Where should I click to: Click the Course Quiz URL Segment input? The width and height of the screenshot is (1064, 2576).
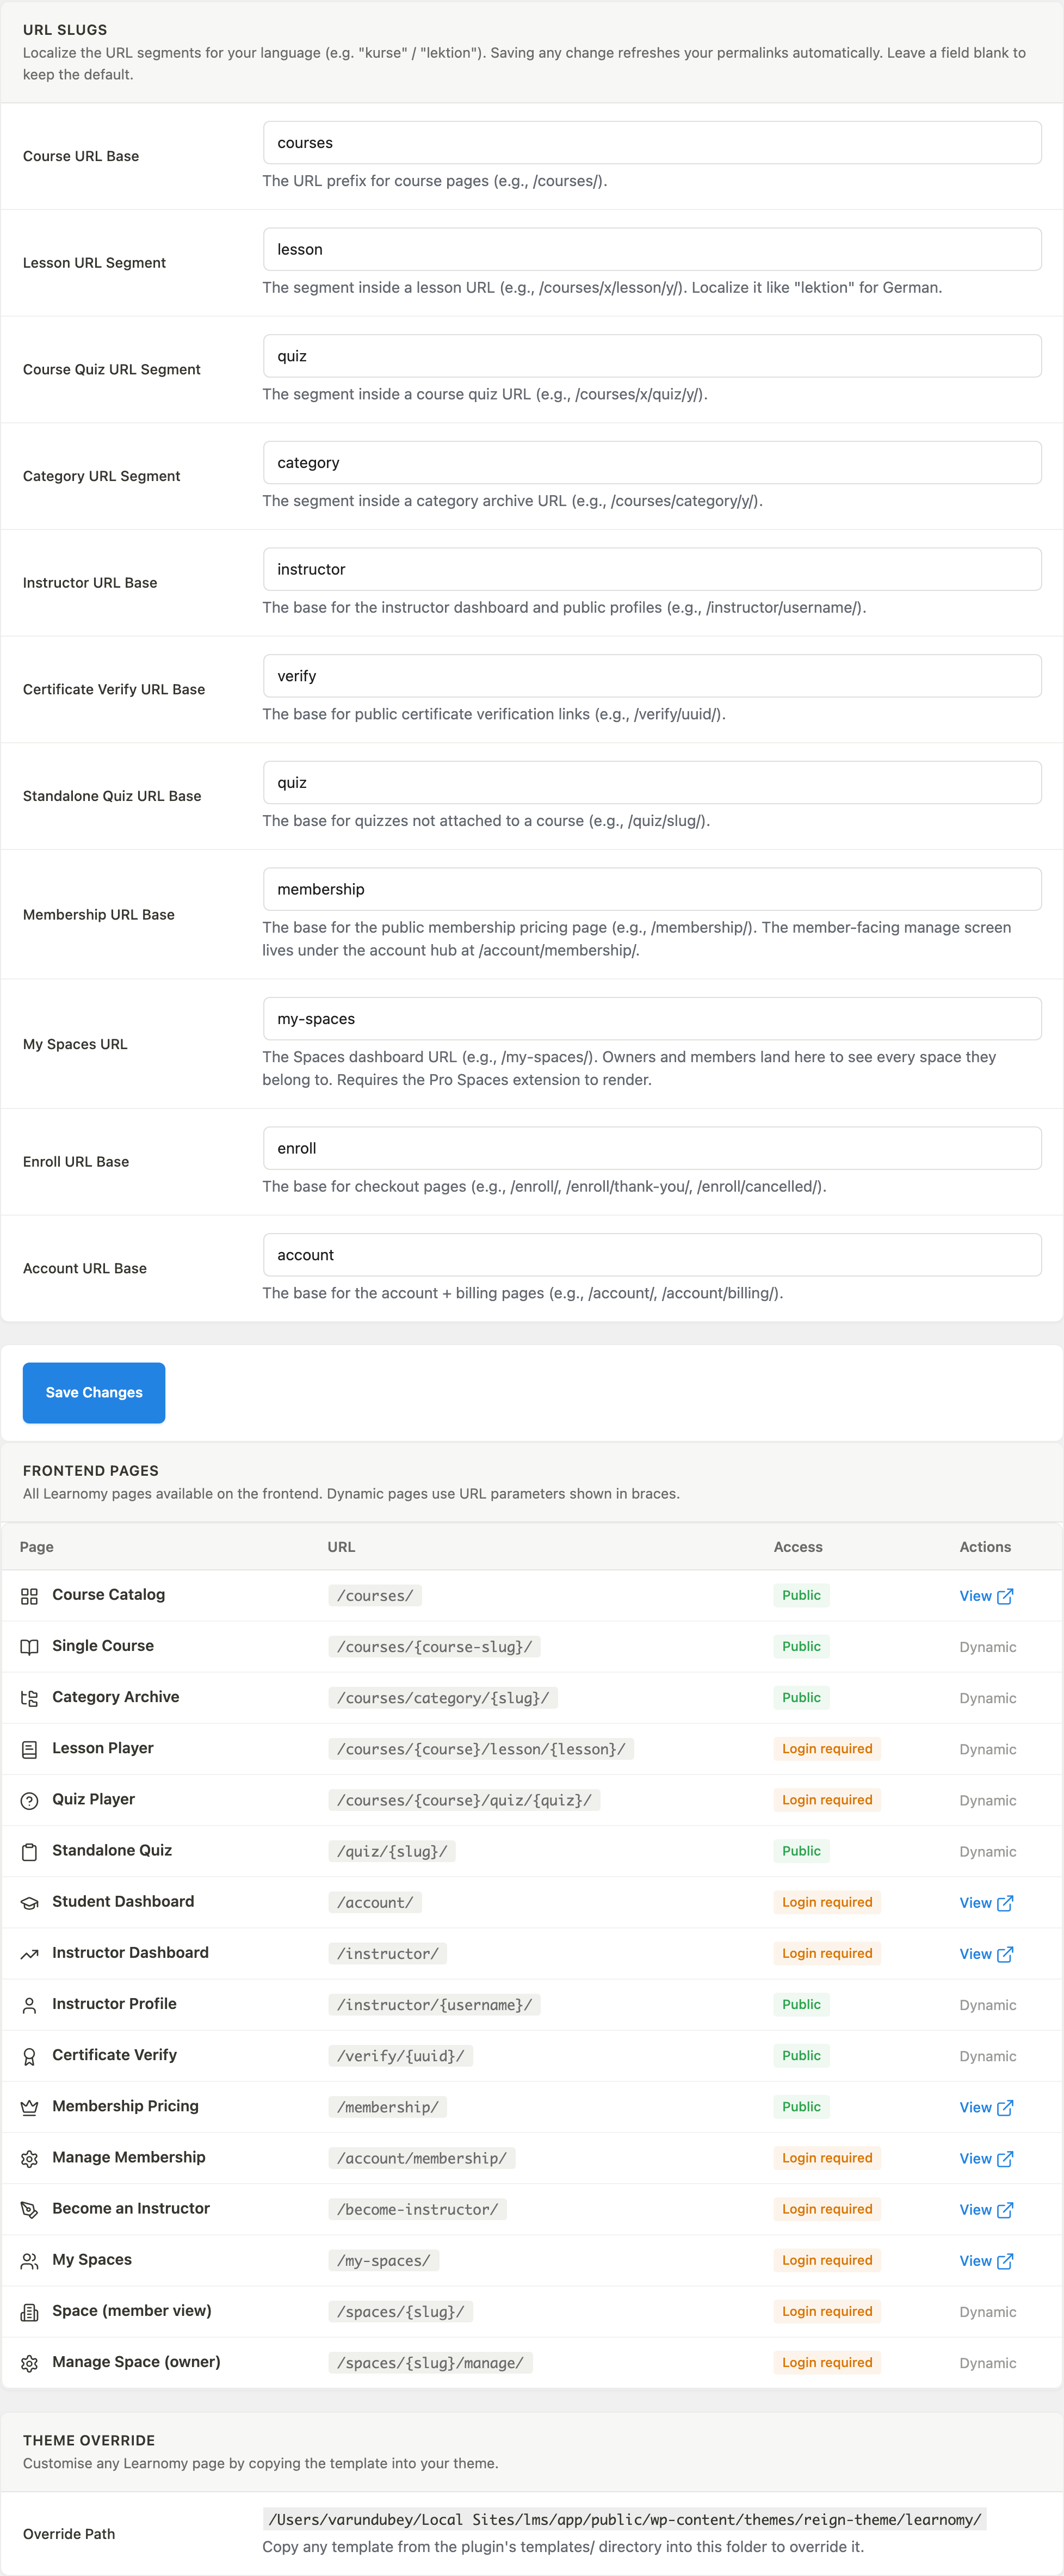pos(652,356)
